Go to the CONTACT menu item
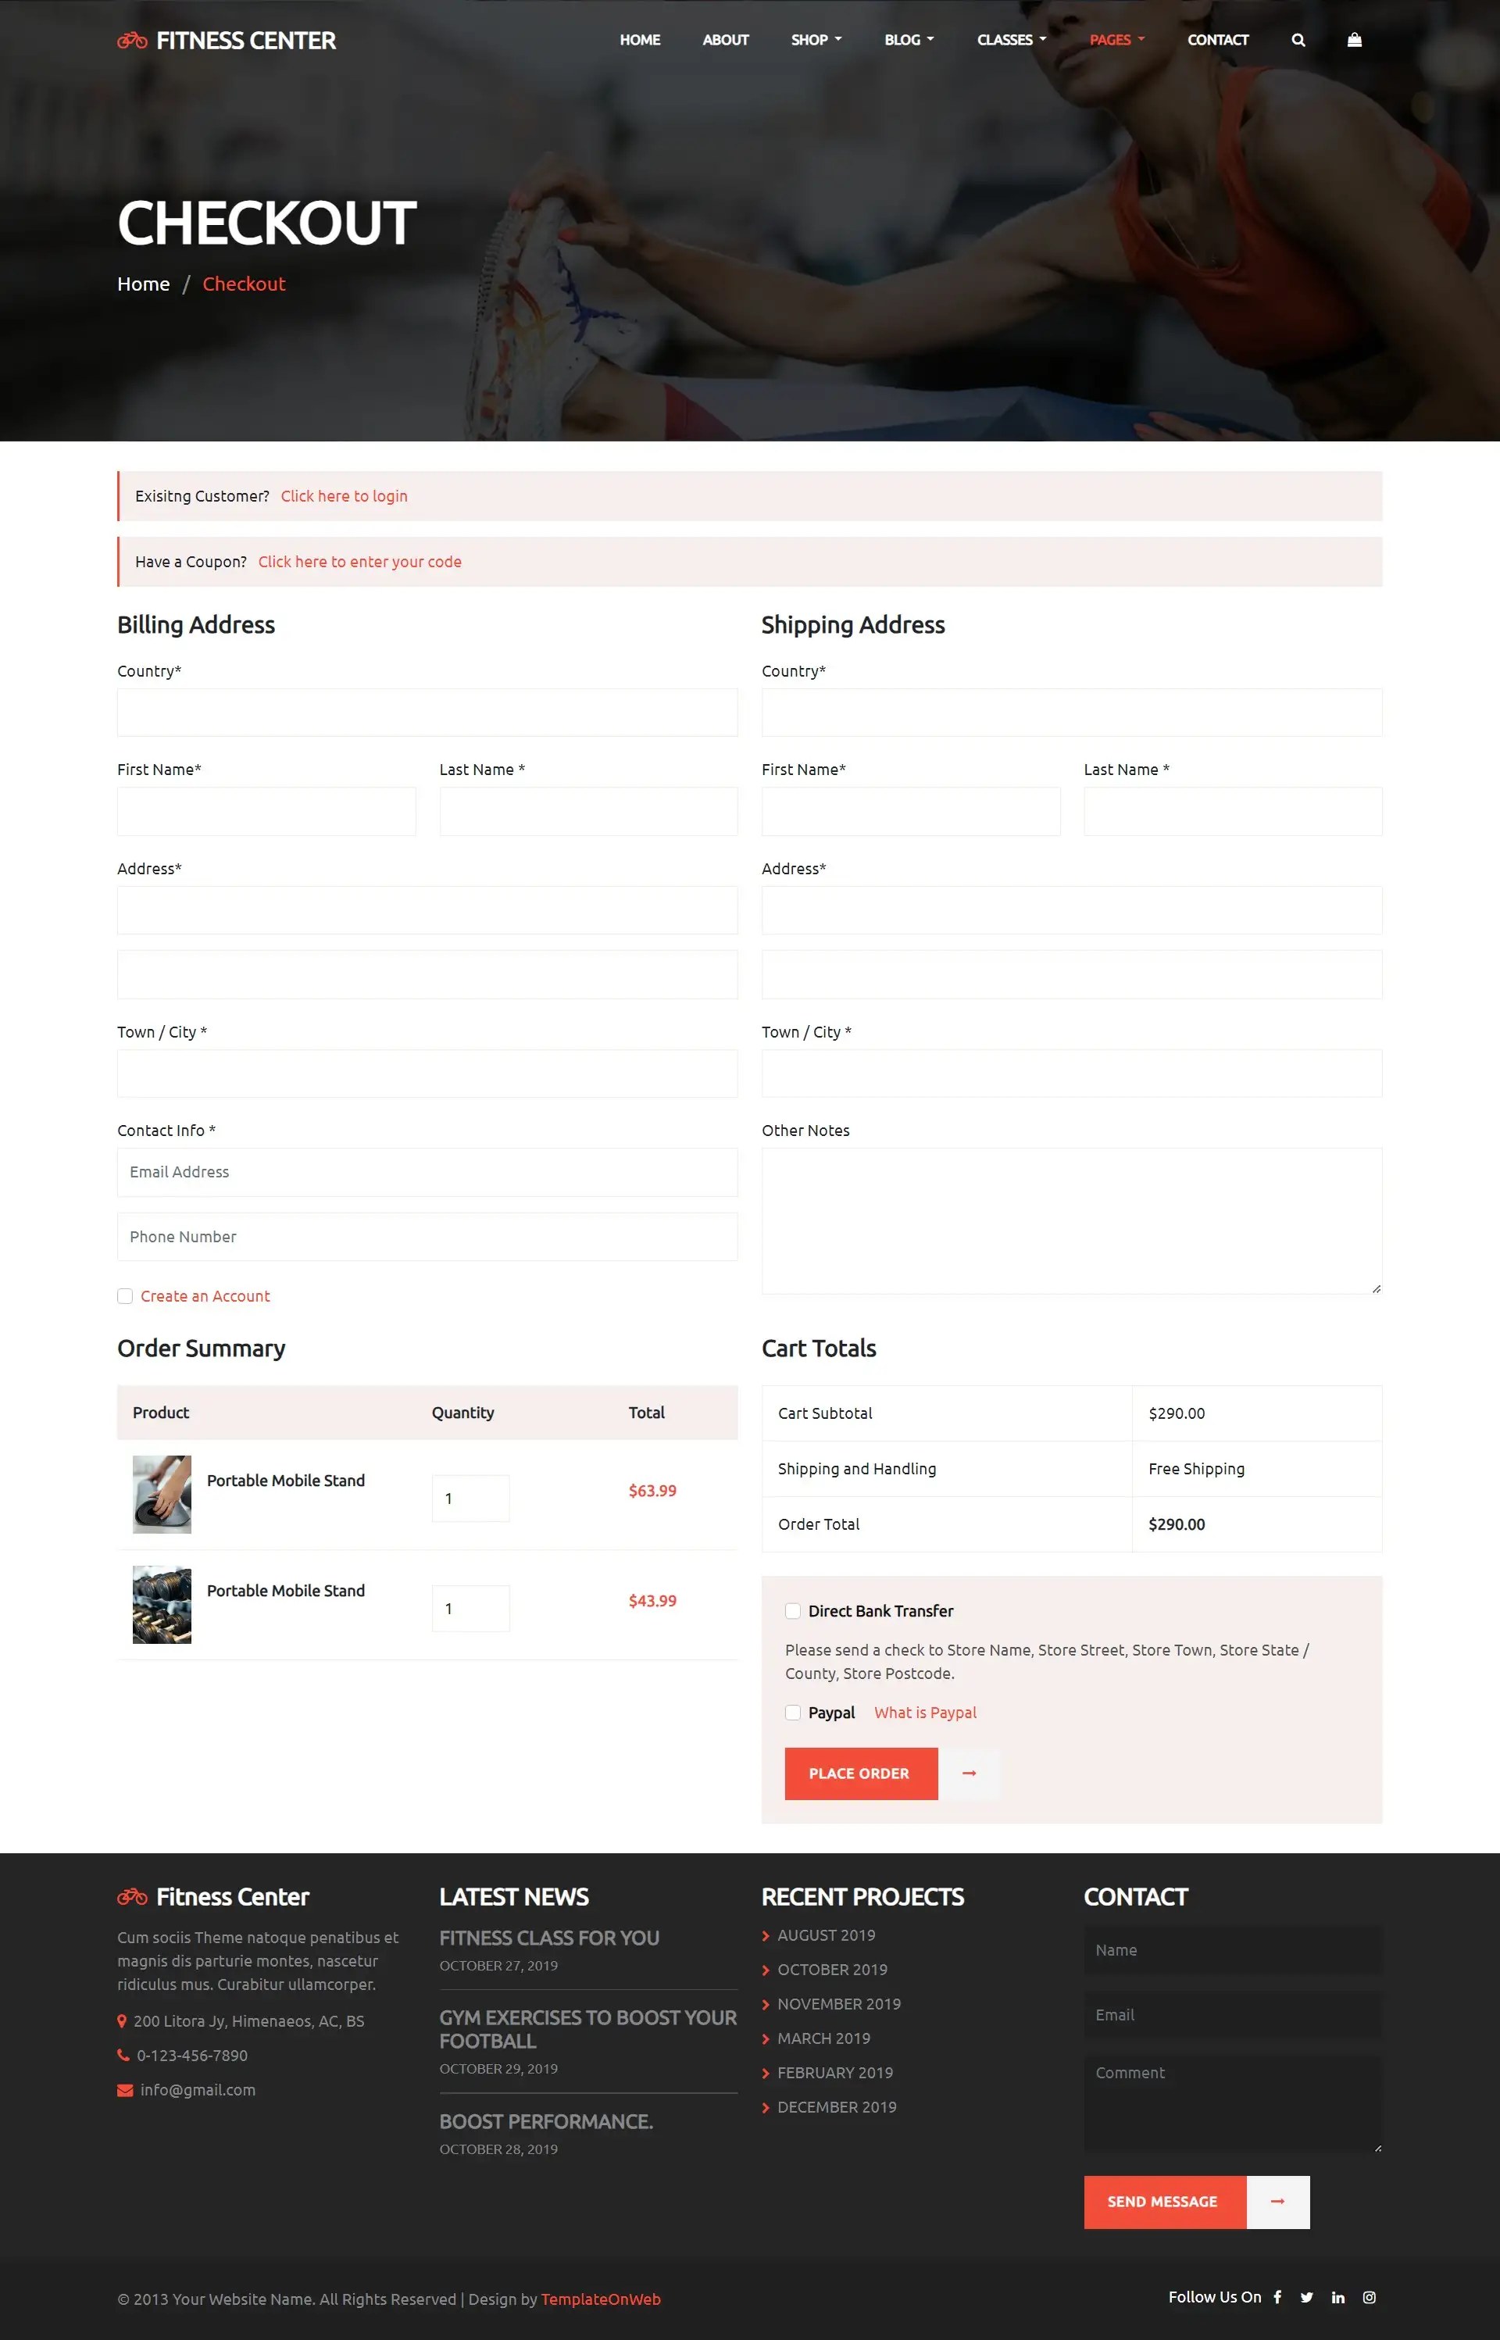Screen dimensions: 1500x2340 (x=1217, y=40)
